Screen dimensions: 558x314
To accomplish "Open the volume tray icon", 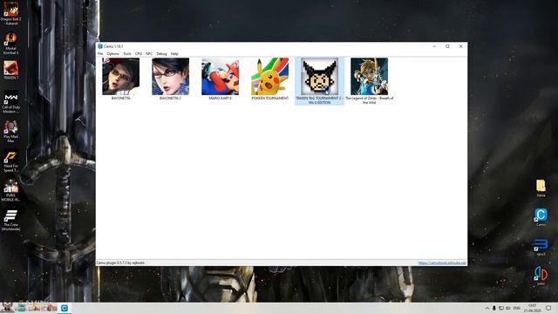I will tap(508, 308).
